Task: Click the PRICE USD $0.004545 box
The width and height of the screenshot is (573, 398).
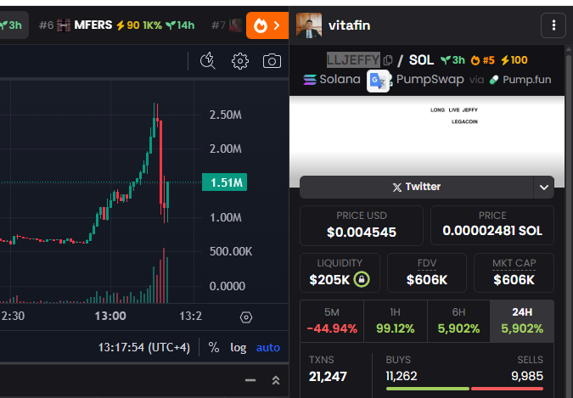Action: (362, 226)
